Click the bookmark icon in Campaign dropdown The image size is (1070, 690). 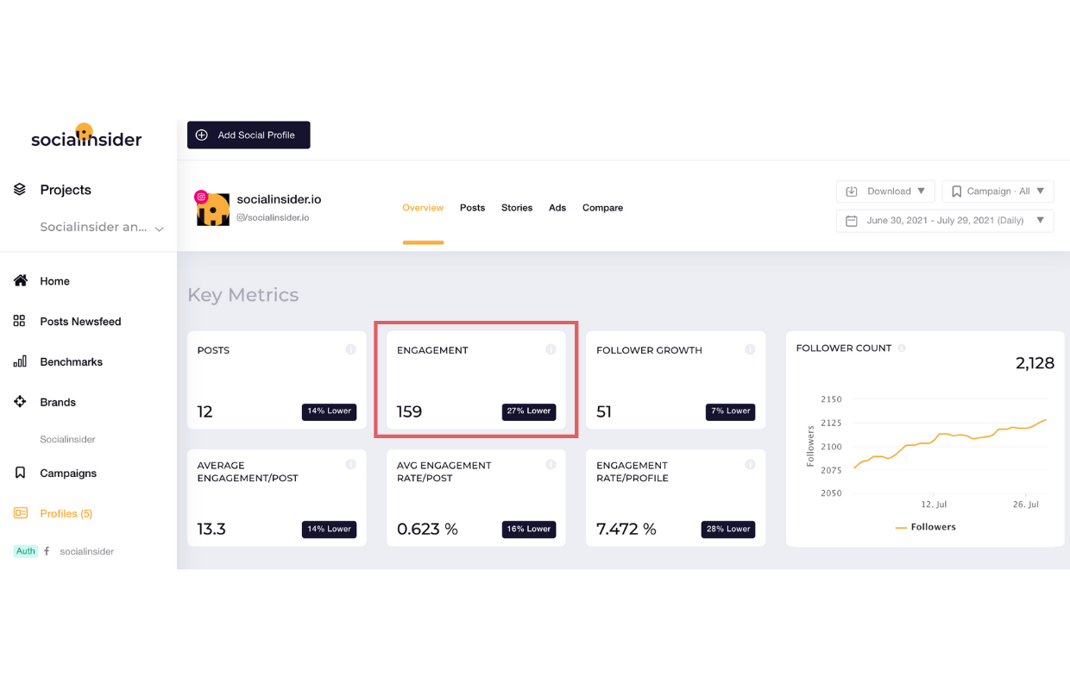tap(956, 191)
